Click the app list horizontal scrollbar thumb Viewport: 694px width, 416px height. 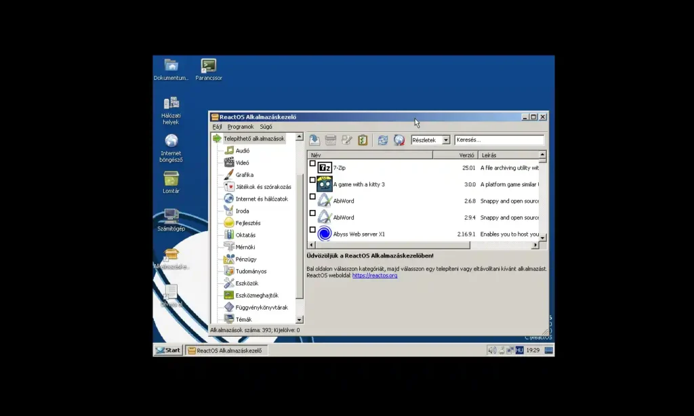pos(392,245)
